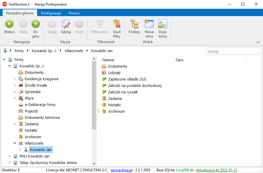The width and height of the screenshot is (263, 173).
Task: Expand the Ewidencje księgowe tree node
Action: 15,79
